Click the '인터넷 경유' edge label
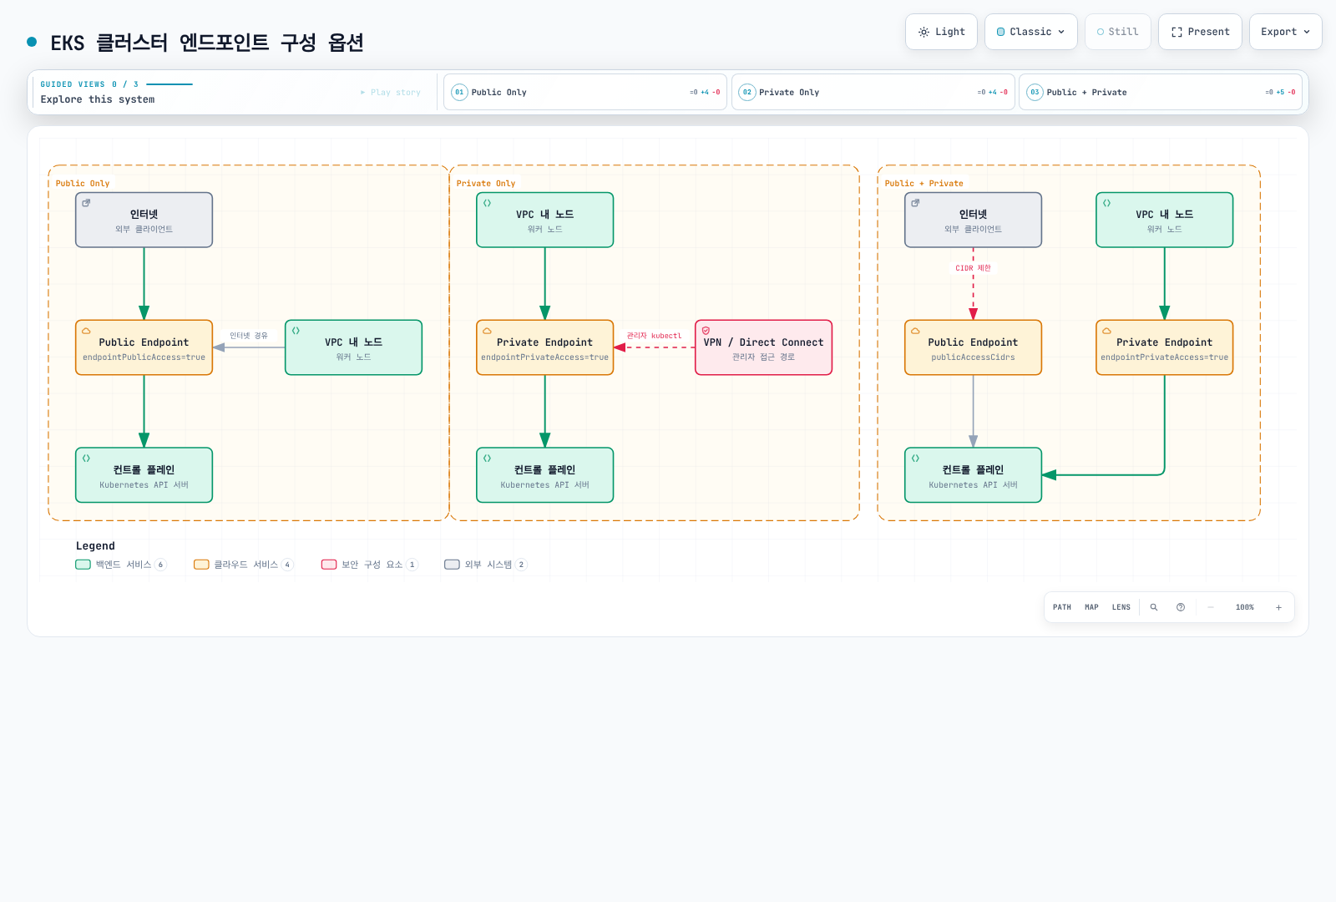The width and height of the screenshot is (1336, 902). (249, 336)
